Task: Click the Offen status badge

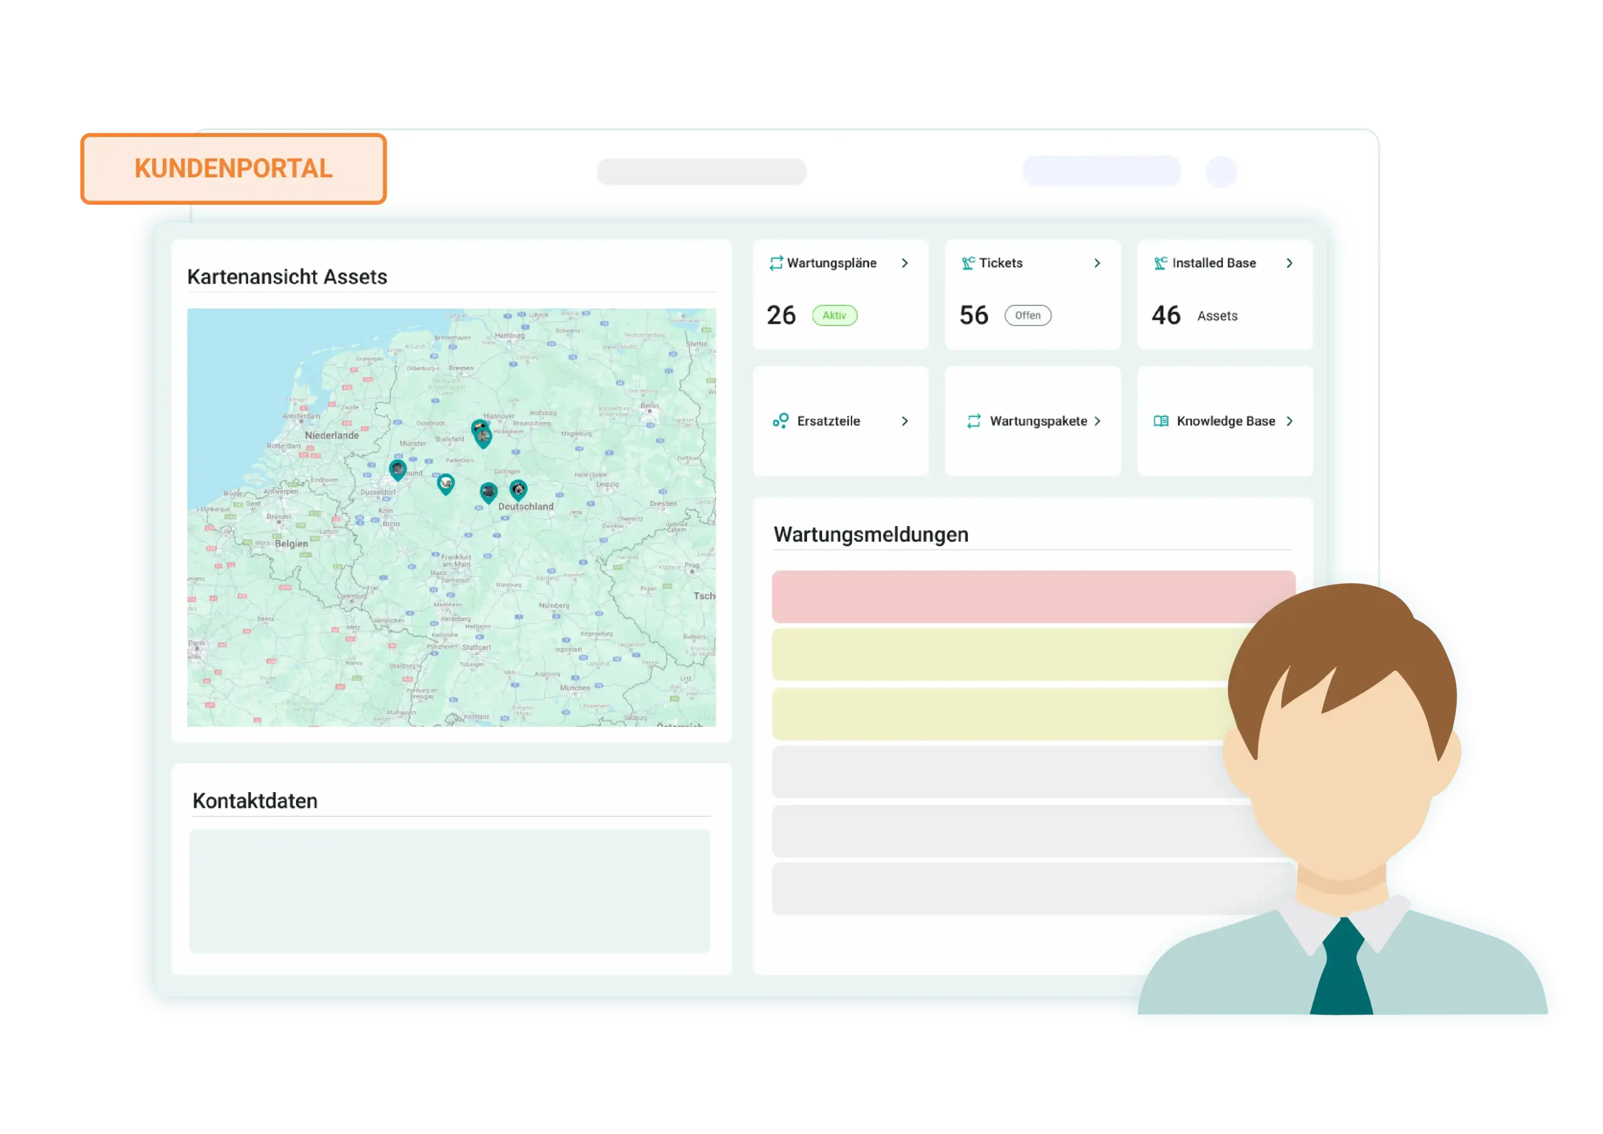Action: click(1027, 316)
